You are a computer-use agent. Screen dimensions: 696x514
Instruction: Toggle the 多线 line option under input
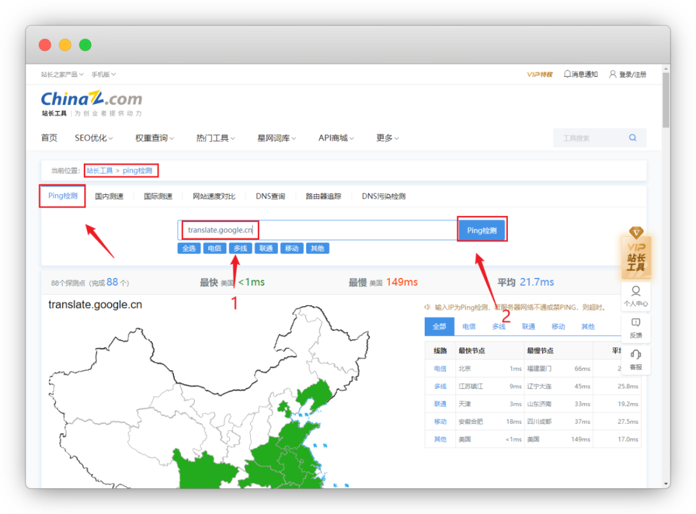[240, 248]
